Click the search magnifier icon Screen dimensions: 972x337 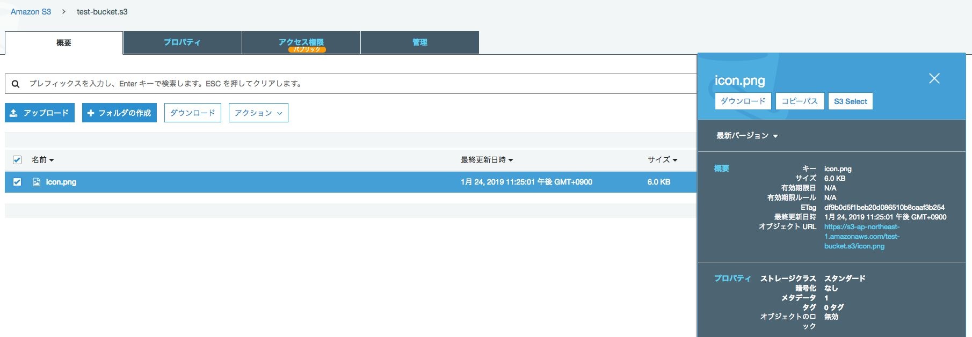pos(16,84)
